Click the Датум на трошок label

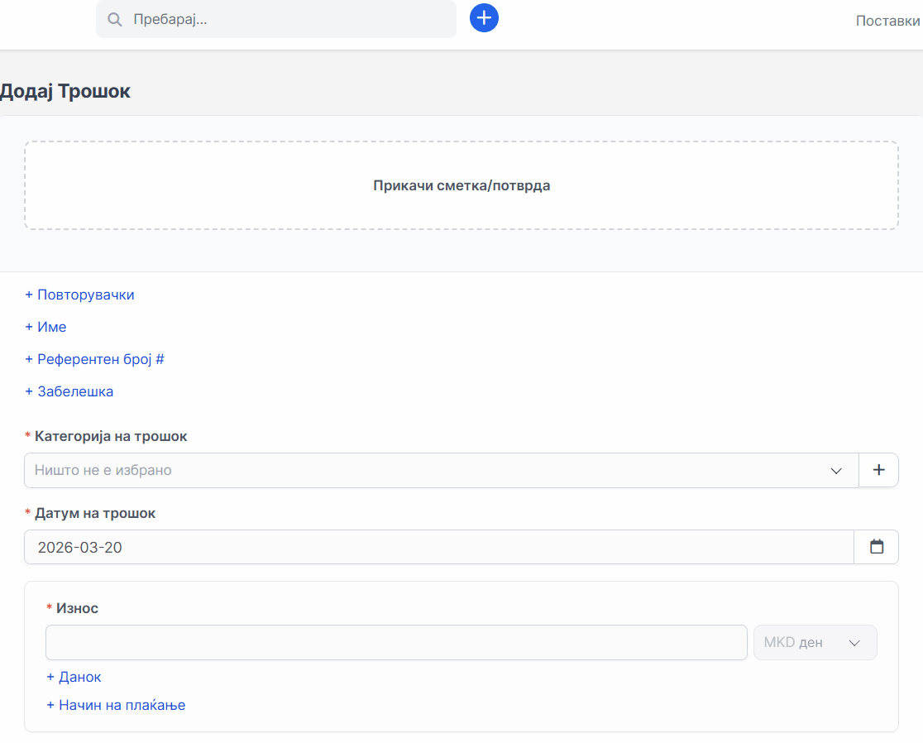(x=95, y=513)
